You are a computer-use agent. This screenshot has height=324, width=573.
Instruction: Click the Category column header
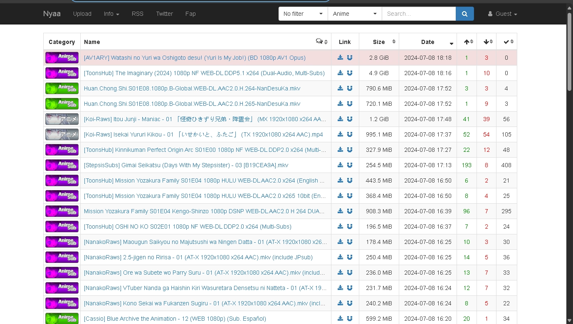[x=62, y=42]
